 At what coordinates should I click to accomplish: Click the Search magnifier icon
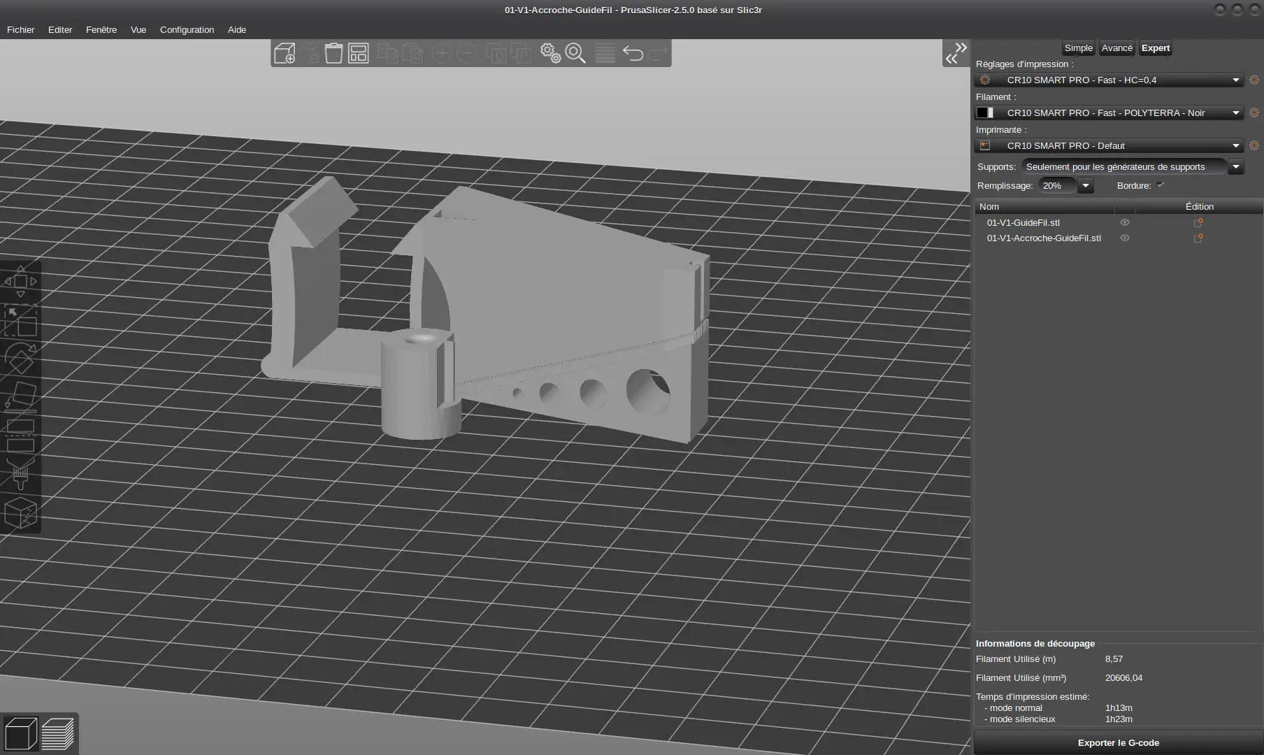(575, 53)
